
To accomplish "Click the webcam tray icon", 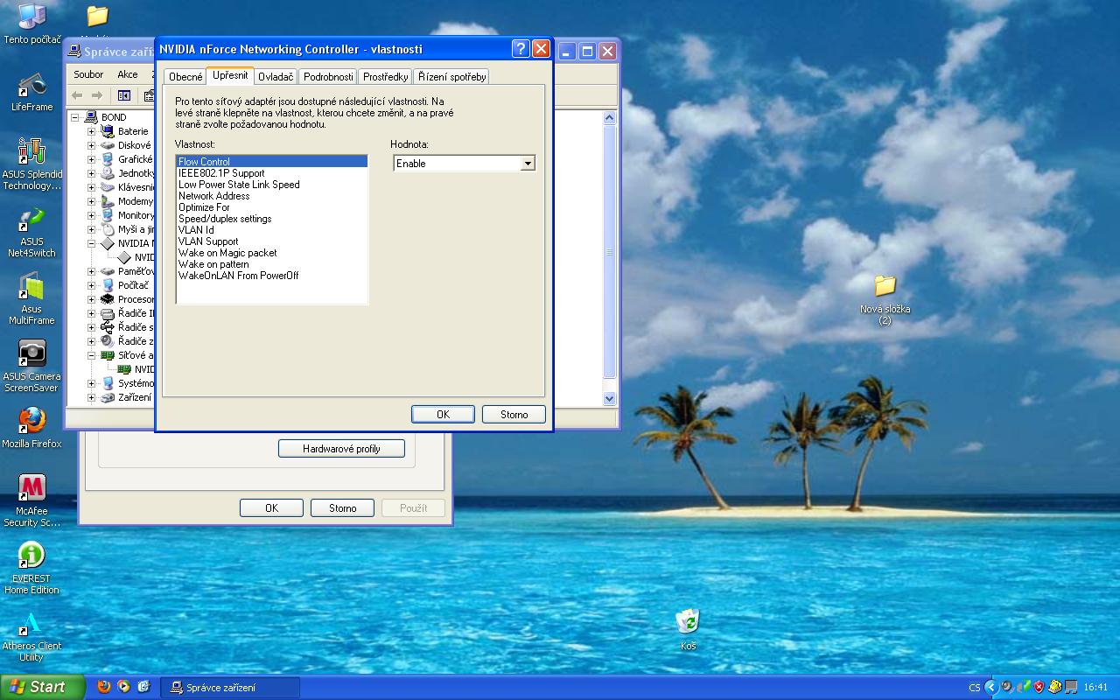I will click(x=1007, y=687).
